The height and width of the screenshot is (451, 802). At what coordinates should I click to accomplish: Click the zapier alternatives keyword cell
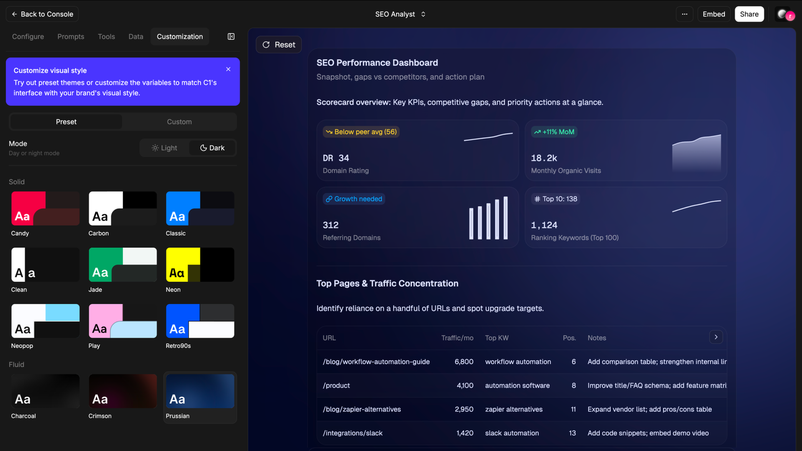click(514, 409)
